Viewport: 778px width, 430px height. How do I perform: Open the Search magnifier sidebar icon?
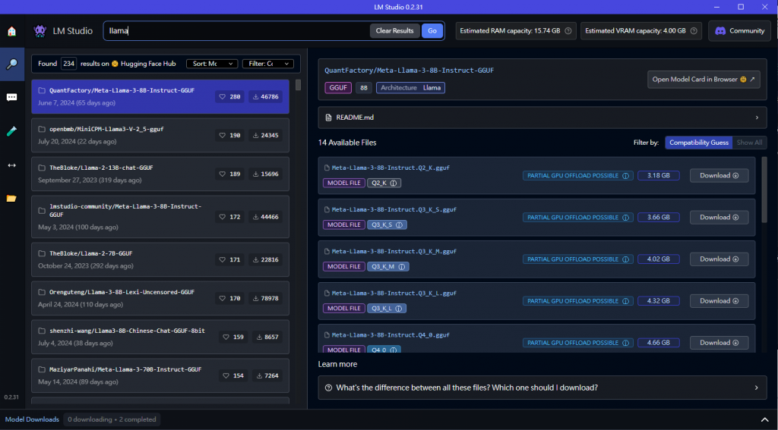point(11,64)
